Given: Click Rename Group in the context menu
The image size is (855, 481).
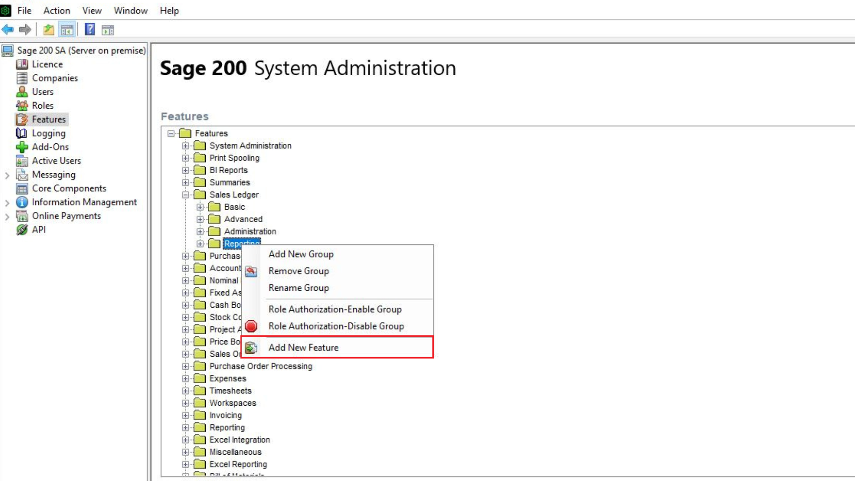Looking at the screenshot, I should 298,288.
